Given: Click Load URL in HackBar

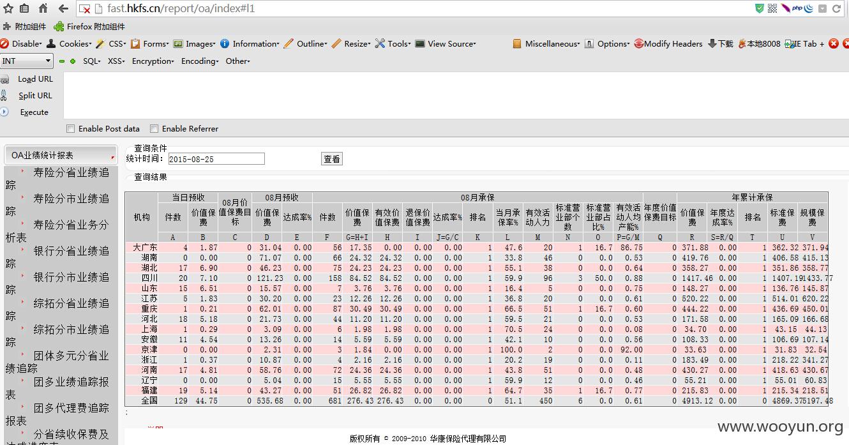Looking at the screenshot, I should (x=35, y=79).
